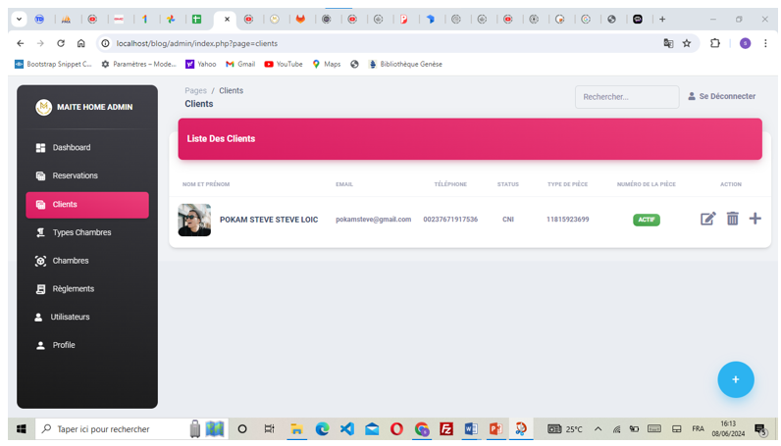
Task: Click the green ACTIF status badge
Action: [646, 220]
